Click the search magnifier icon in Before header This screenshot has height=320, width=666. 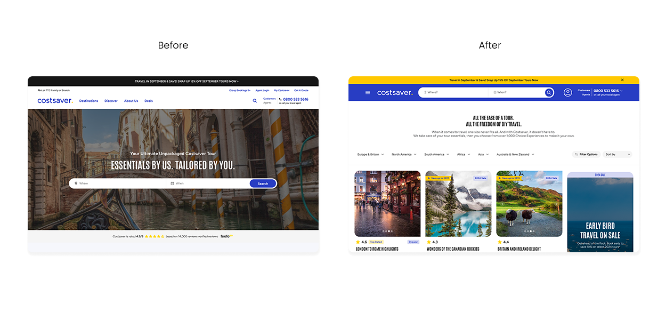(255, 100)
